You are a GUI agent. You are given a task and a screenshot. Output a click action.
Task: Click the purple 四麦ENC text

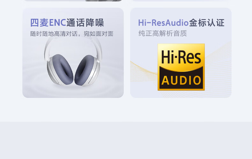click(48, 23)
